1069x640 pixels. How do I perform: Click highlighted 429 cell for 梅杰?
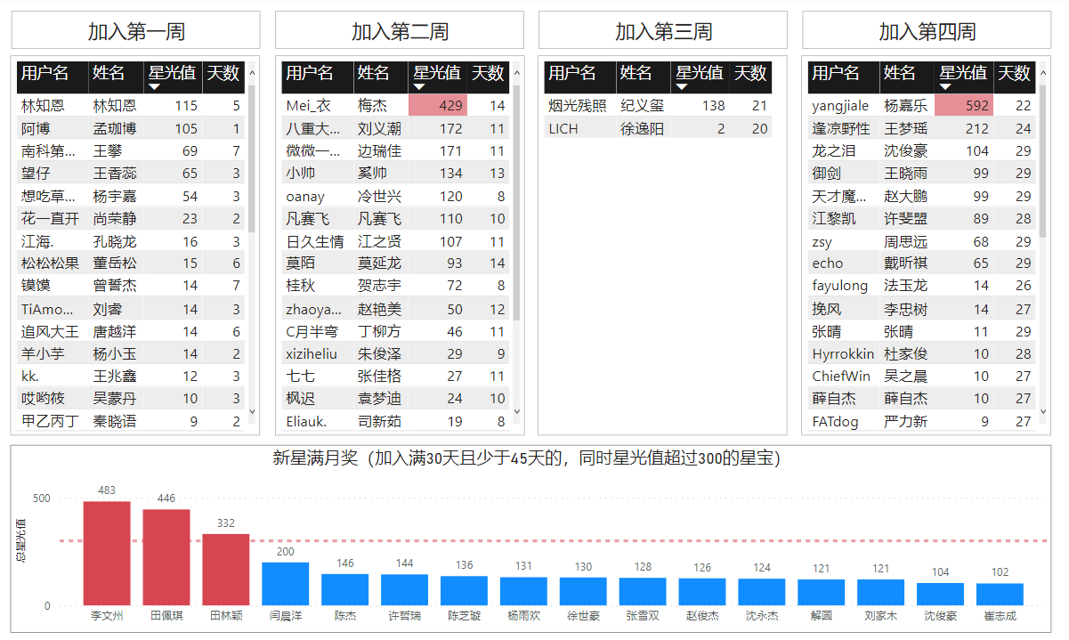click(x=438, y=105)
